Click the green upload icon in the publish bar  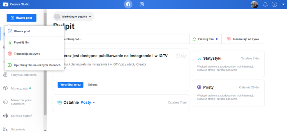[x=195, y=39]
